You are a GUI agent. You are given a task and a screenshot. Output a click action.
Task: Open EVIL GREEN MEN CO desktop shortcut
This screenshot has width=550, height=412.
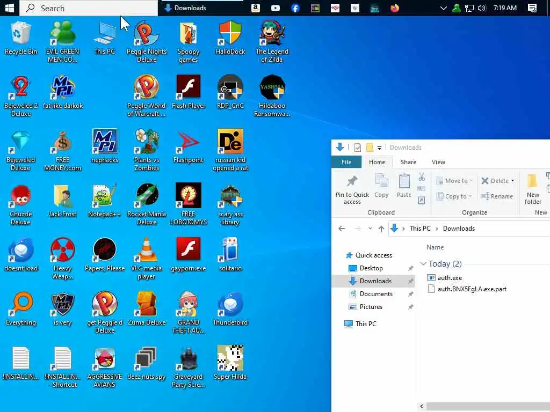pyautogui.click(x=62, y=41)
